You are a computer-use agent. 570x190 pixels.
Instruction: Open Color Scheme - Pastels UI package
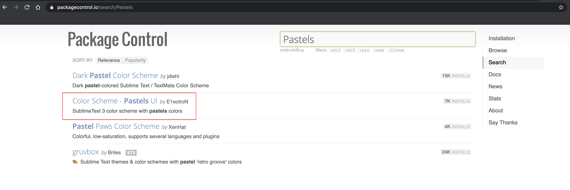[x=115, y=101]
